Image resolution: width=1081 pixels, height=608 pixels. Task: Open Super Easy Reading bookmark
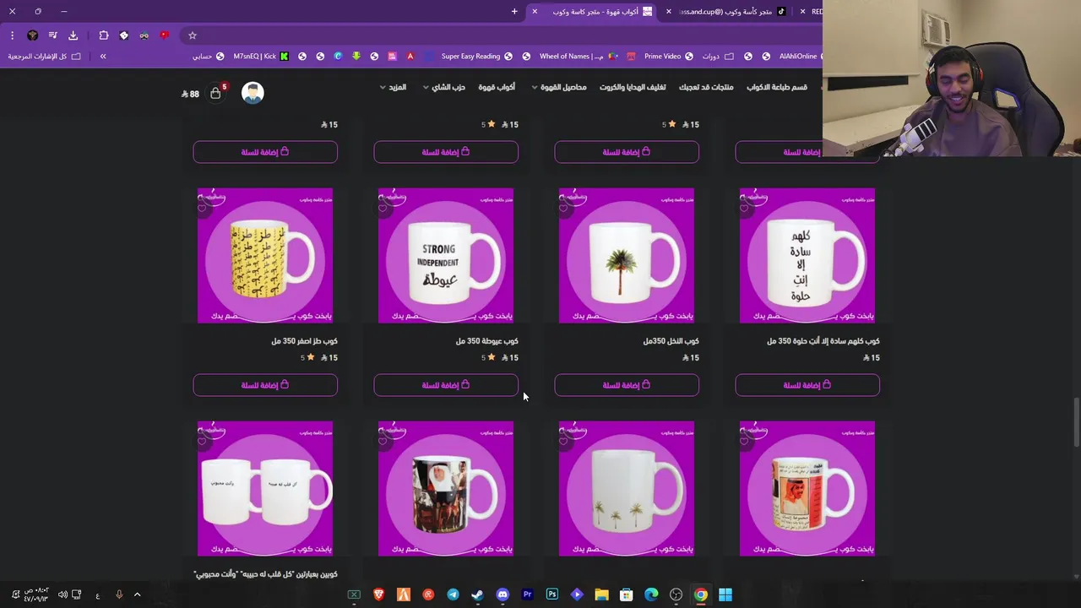[476, 57]
